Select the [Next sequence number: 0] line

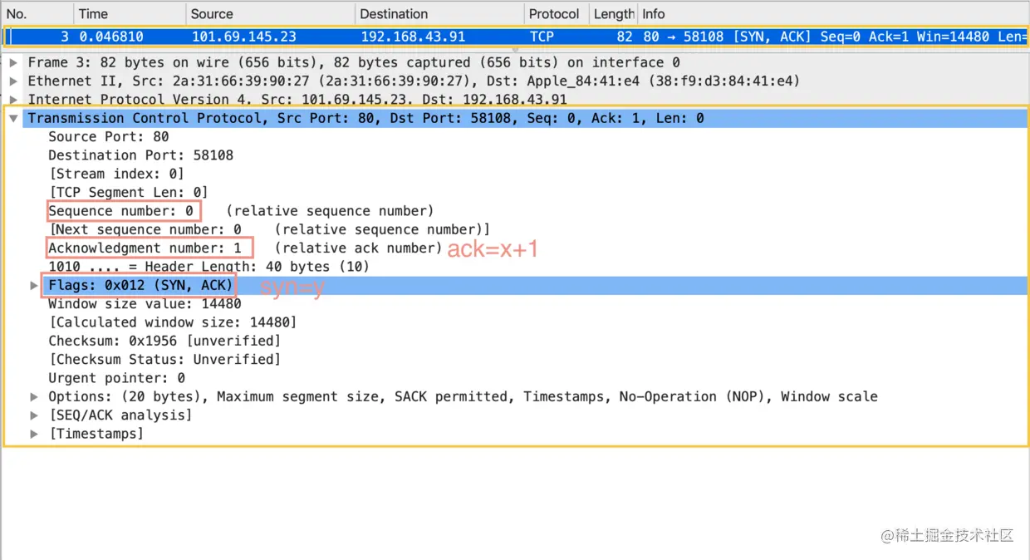pyautogui.click(x=269, y=229)
